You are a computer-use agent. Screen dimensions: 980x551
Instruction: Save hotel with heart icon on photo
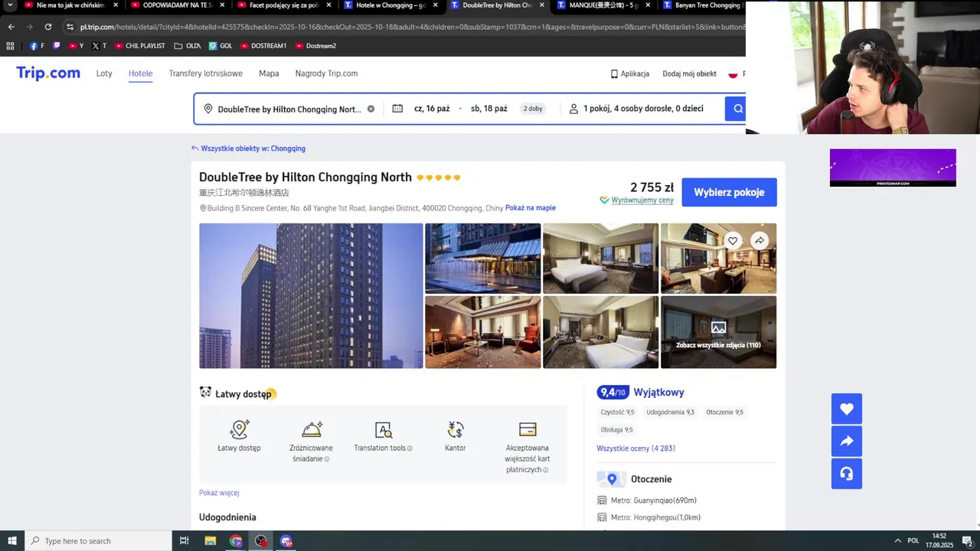[733, 241]
